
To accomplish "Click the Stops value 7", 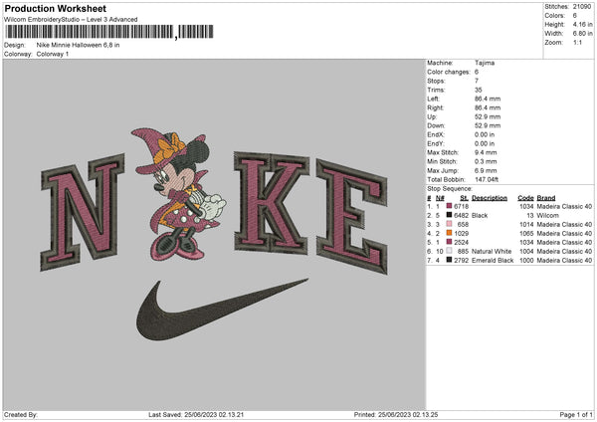I will pos(477,81).
